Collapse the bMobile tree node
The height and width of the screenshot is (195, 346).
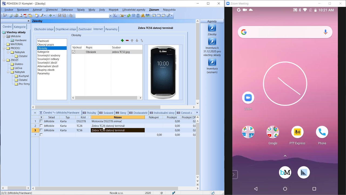click(4, 36)
